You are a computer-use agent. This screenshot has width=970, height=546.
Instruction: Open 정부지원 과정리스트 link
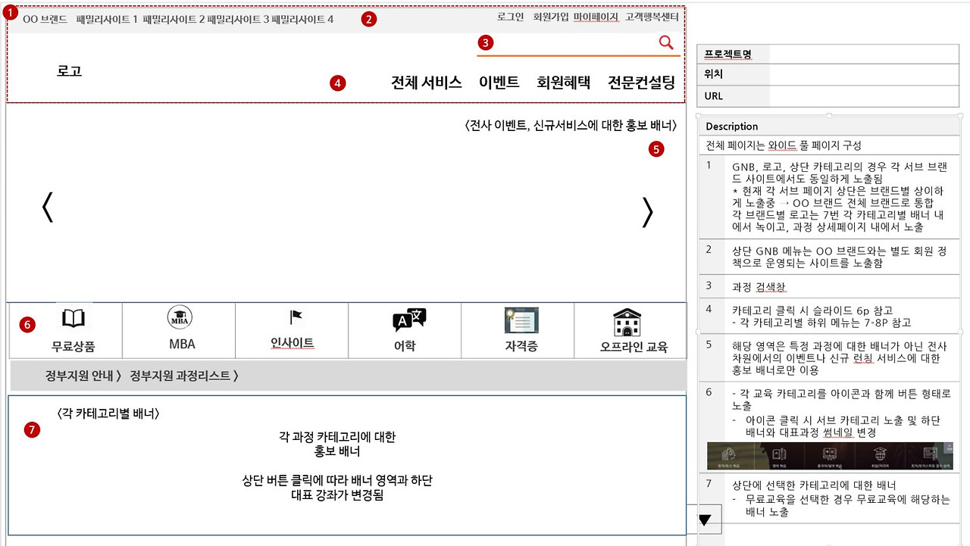click(184, 375)
